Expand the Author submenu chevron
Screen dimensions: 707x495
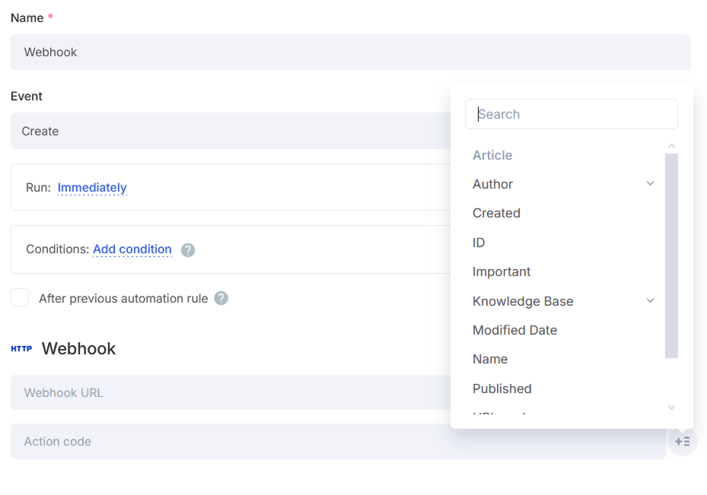650,184
